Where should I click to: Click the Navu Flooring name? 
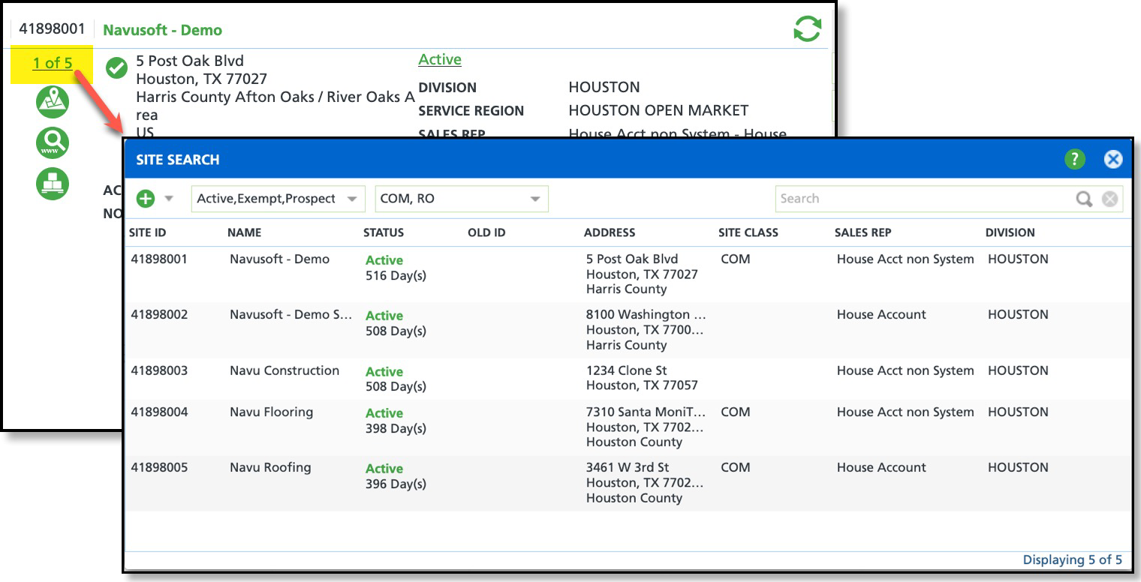pos(271,412)
